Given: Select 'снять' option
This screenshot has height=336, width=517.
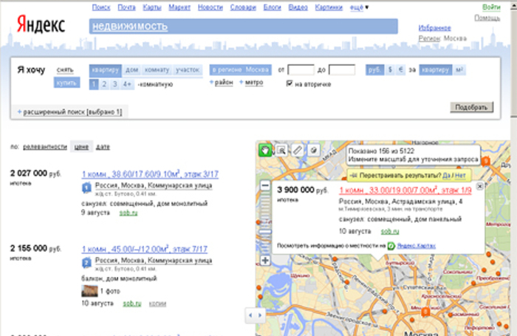Looking at the screenshot, I should click(x=65, y=70).
